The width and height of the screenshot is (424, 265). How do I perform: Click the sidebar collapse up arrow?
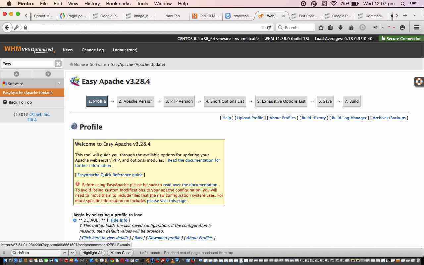(x=16, y=74)
